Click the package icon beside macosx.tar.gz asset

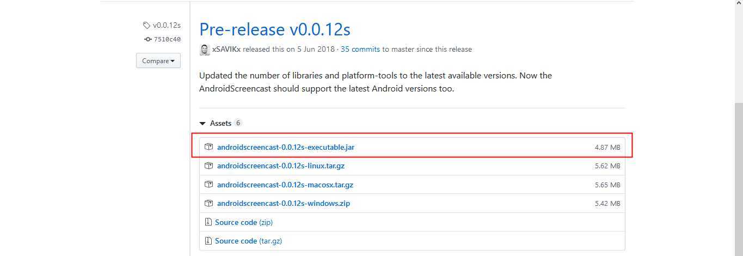pyautogui.click(x=208, y=185)
